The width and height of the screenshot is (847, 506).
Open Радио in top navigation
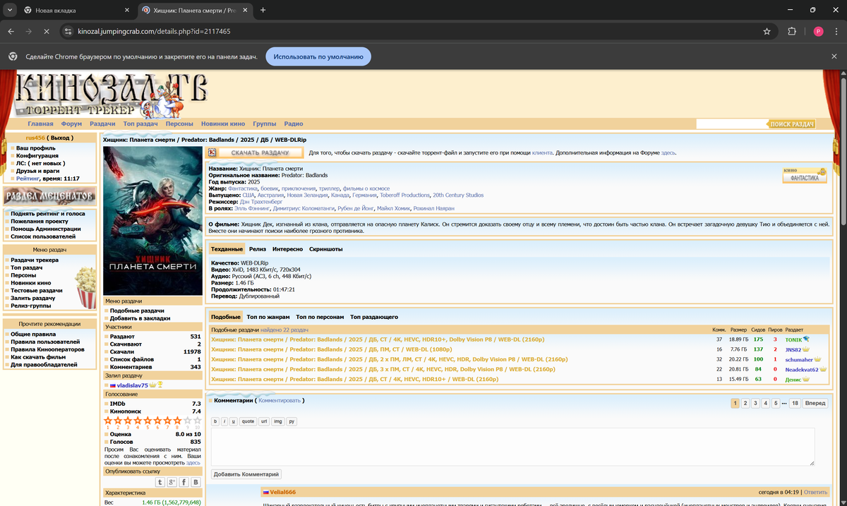pos(294,124)
